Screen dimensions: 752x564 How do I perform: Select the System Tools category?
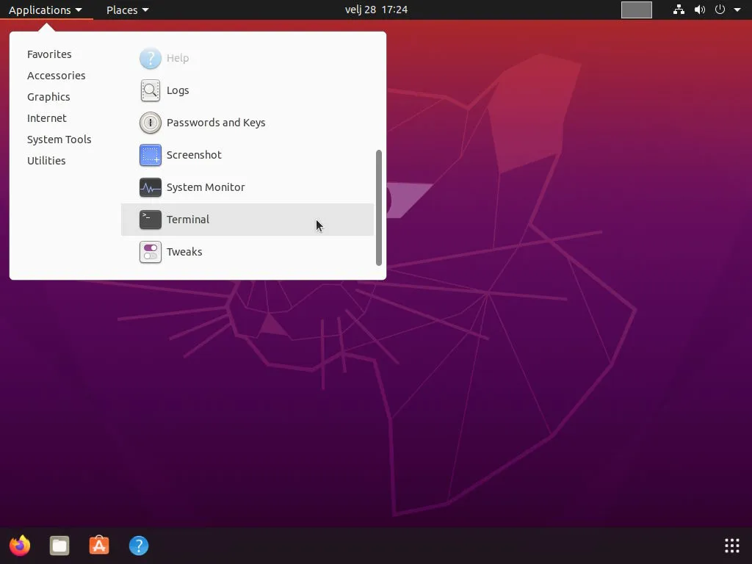click(59, 140)
